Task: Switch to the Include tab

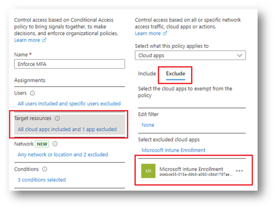Action: click(x=147, y=74)
